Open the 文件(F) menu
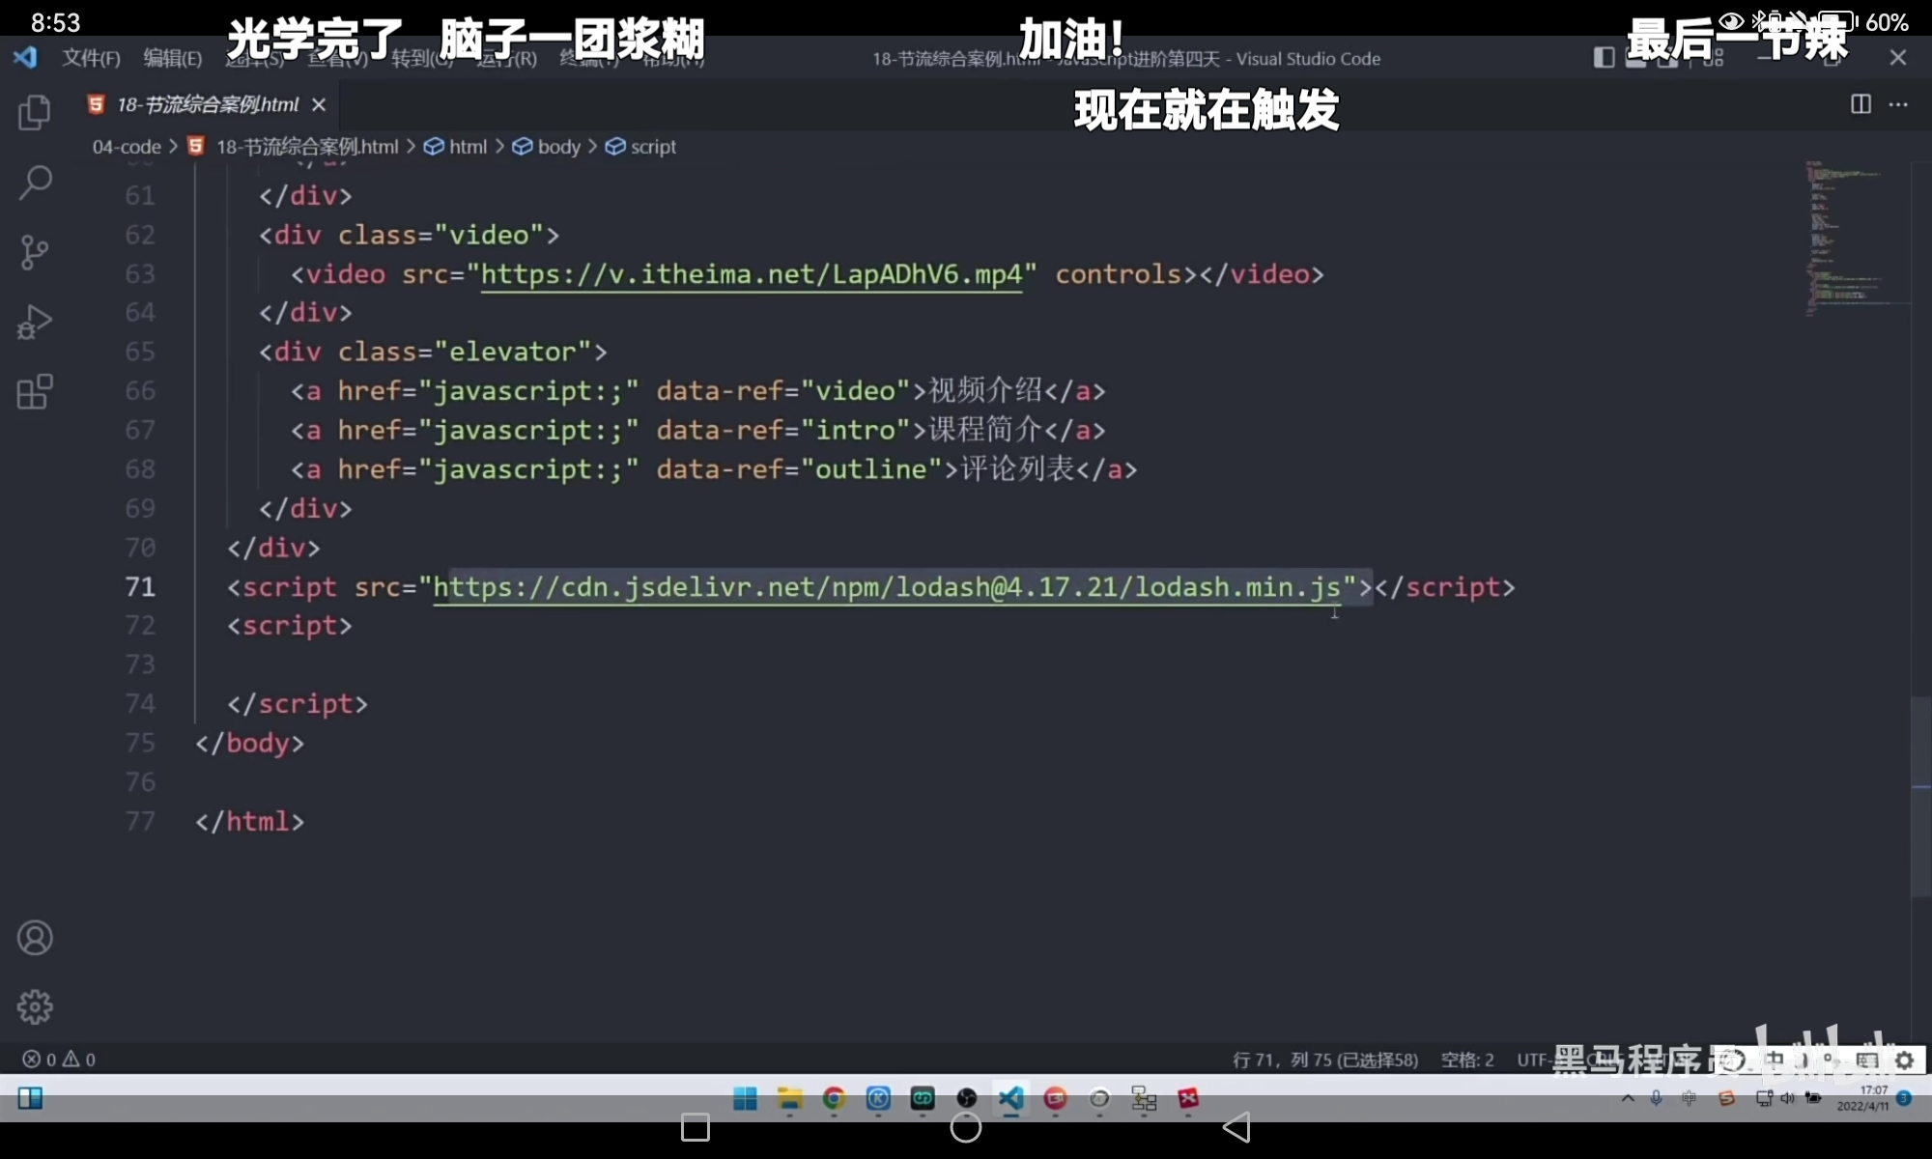Image resolution: width=1932 pixels, height=1159 pixels. pyautogui.click(x=91, y=58)
